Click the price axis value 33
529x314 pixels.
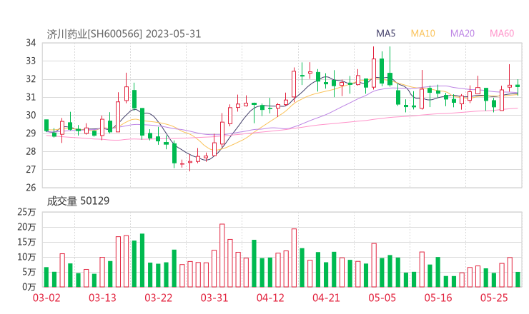31,61
